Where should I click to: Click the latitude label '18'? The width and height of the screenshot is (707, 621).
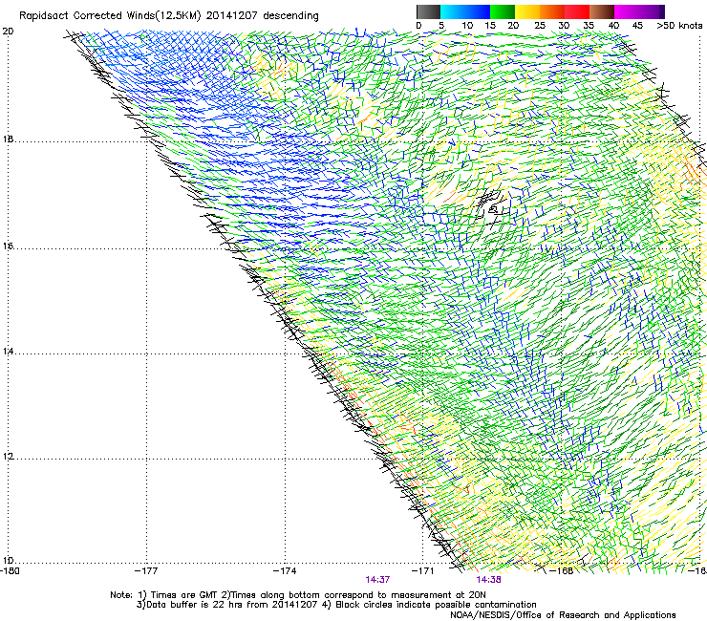pyautogui.click(x=8, y=139)
